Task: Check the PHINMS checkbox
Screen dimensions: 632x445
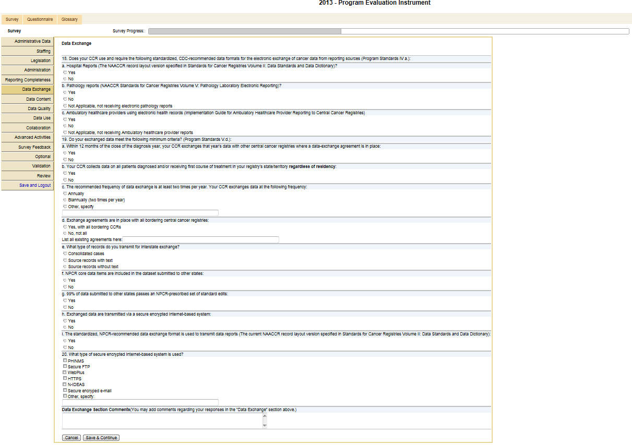Action: coord(65,360)
